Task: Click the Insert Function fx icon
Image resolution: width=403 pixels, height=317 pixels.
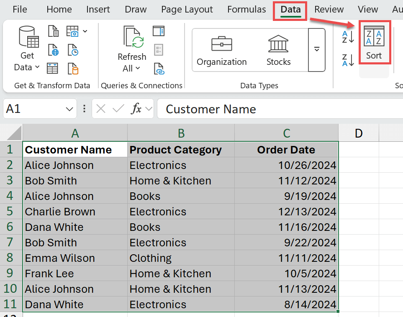Action: point(136,109)
